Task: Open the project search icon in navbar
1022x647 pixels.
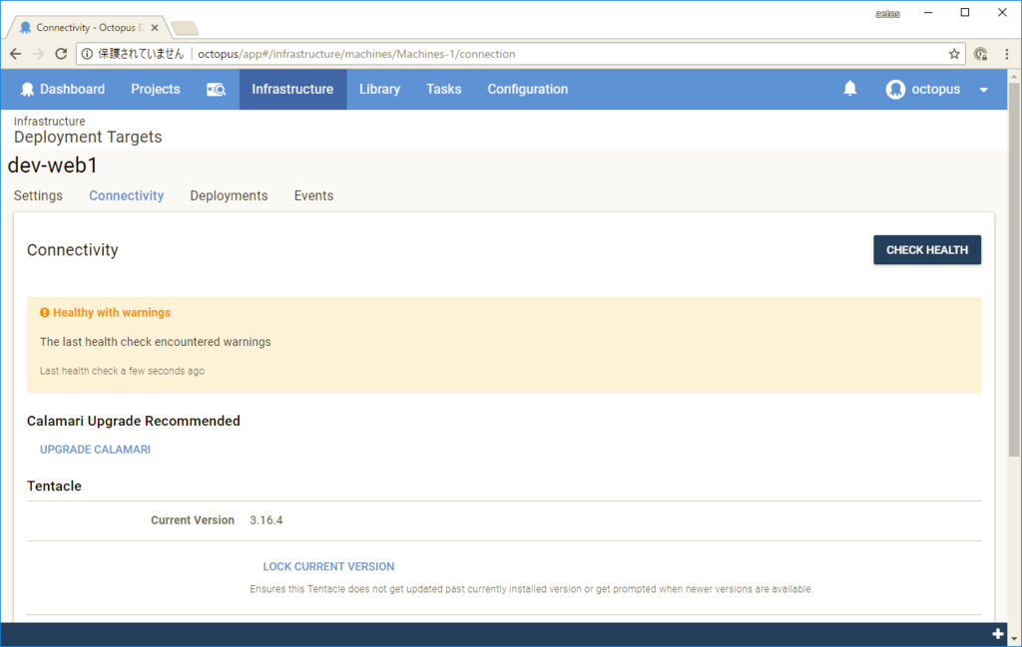Action: (216, 89)
